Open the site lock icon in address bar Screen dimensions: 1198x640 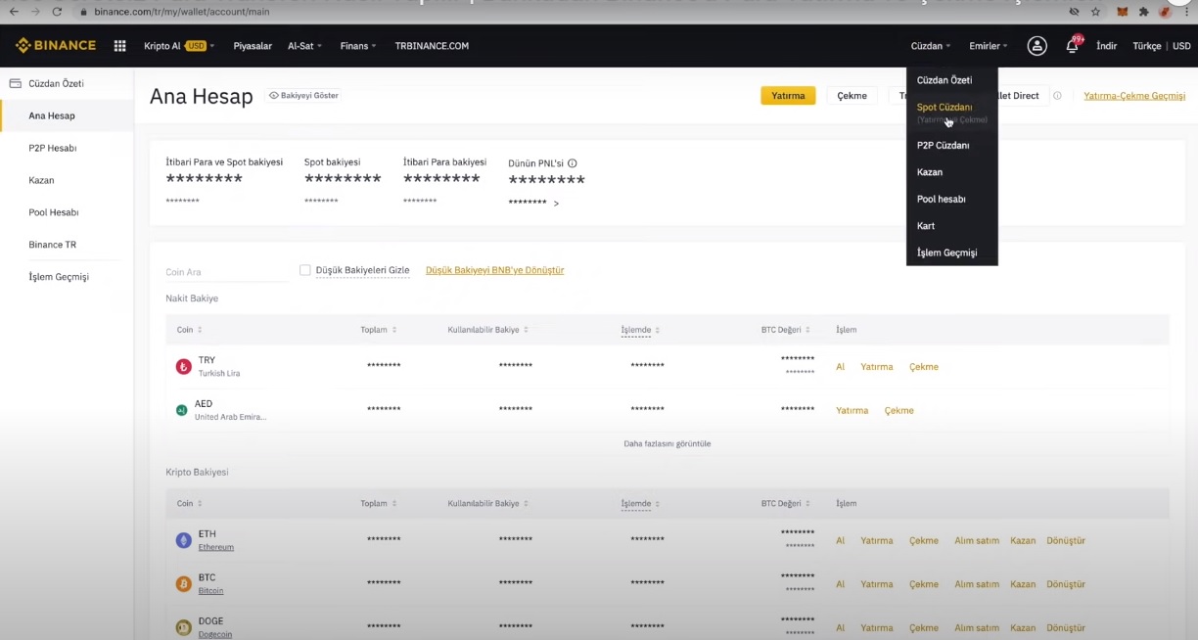coord(83,12)
